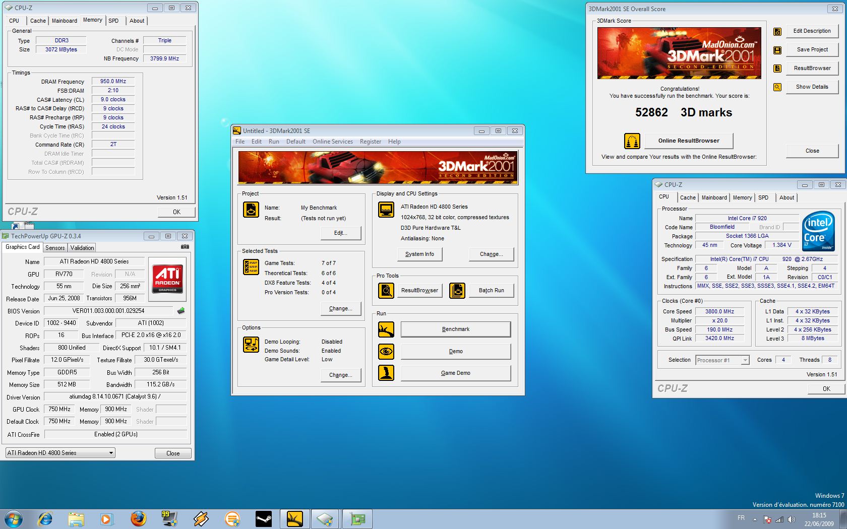Image resolution: width=847 pixels, height=529 pixels.
Task: Click the Show Details magnifier icon
Action: (777, 87)
